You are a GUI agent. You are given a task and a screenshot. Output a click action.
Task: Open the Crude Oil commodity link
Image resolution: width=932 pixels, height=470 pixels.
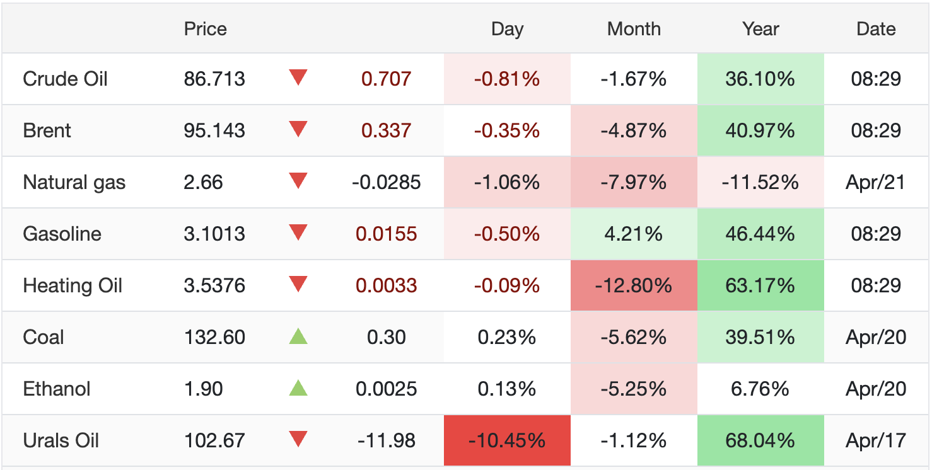65,79
